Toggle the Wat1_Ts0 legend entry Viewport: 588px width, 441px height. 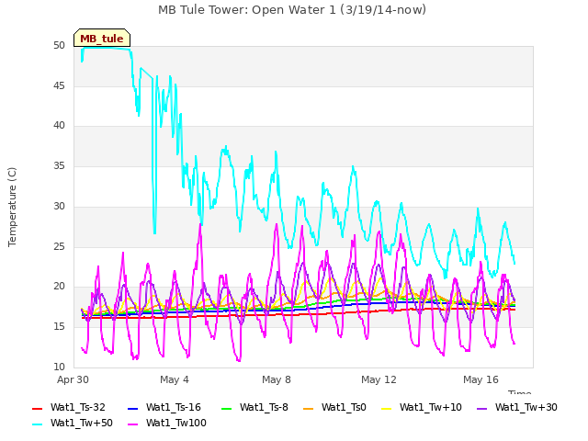click(x=334, y=407)
